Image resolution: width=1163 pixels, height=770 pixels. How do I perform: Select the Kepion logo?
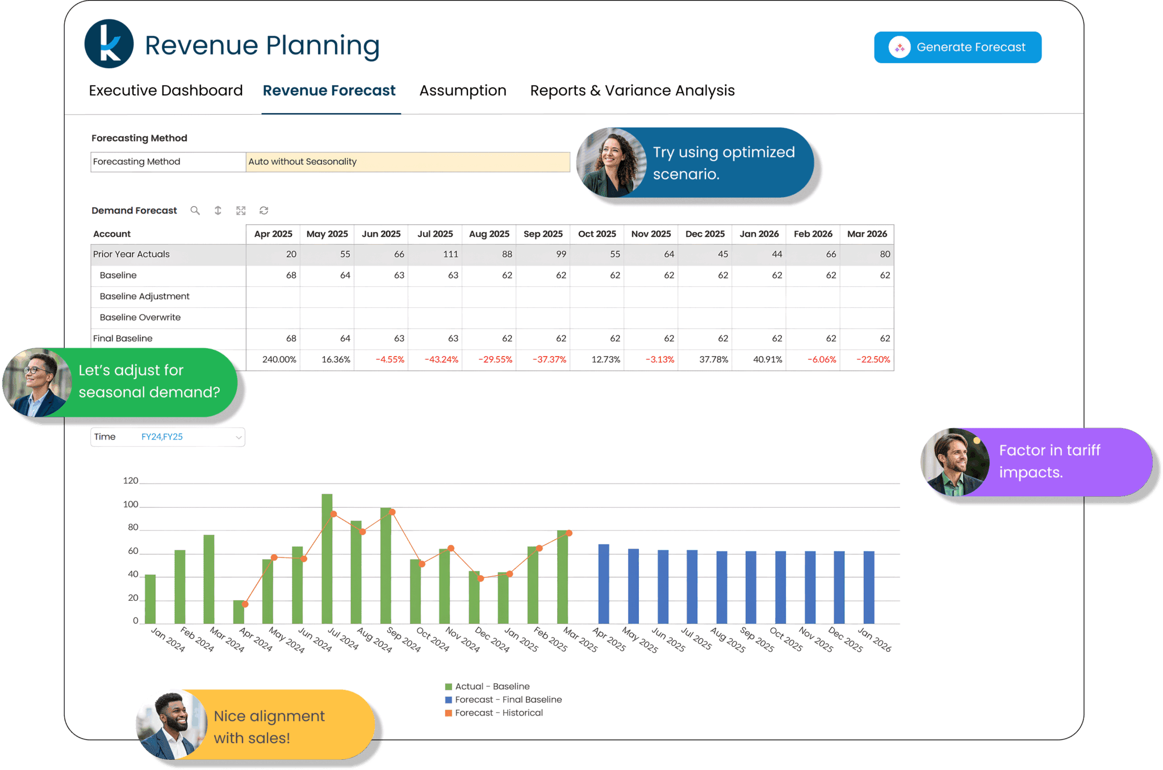(x=110, y=44)
